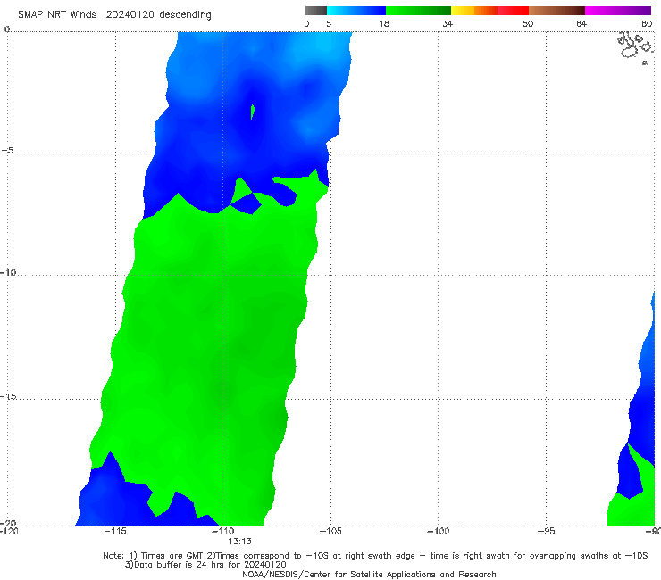Image resolution: width=661 pixels, height=580 pixels.
Task: Click the green segment of the color bar
Action: coord(418,11)
